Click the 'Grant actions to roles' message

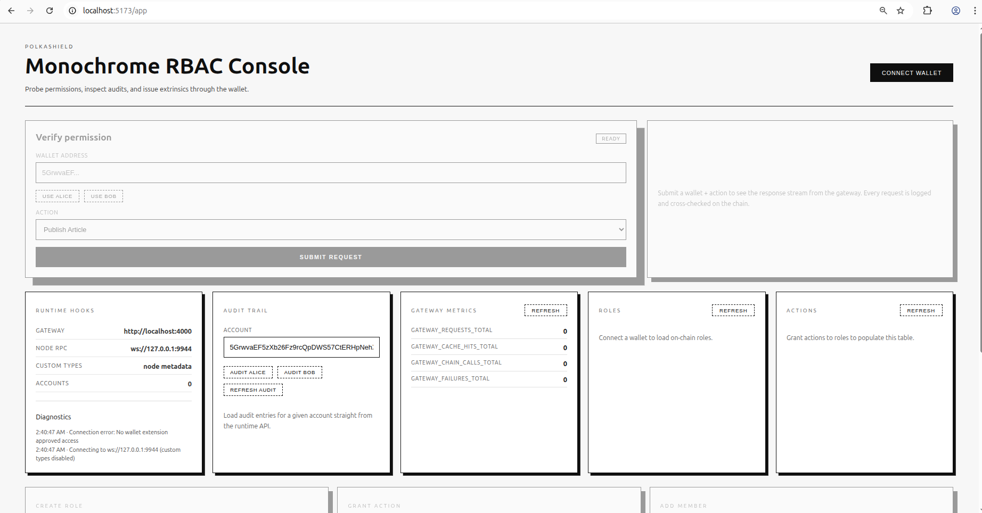[850, 338]
